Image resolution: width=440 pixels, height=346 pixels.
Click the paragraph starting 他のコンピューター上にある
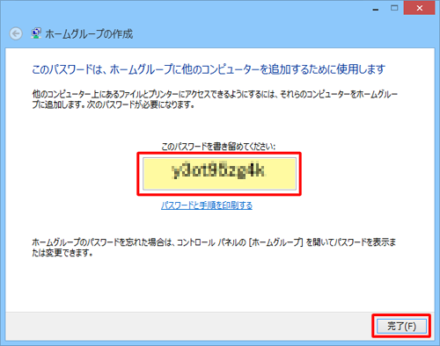click(x=215, y=99)
